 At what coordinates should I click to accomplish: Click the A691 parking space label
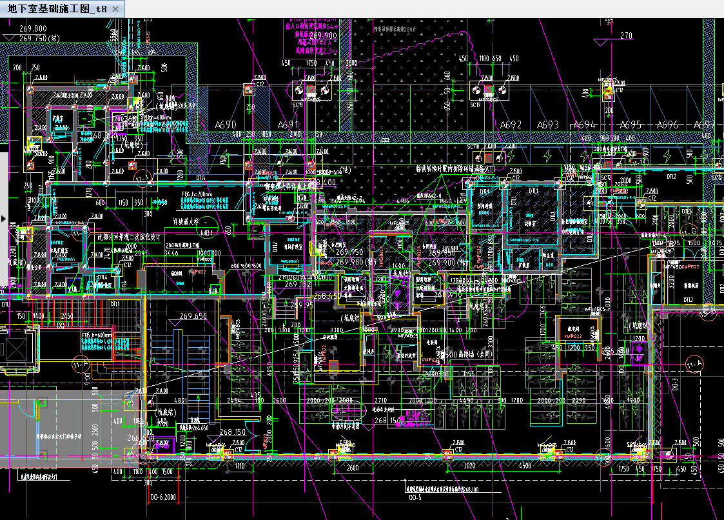tap(289, 125)
